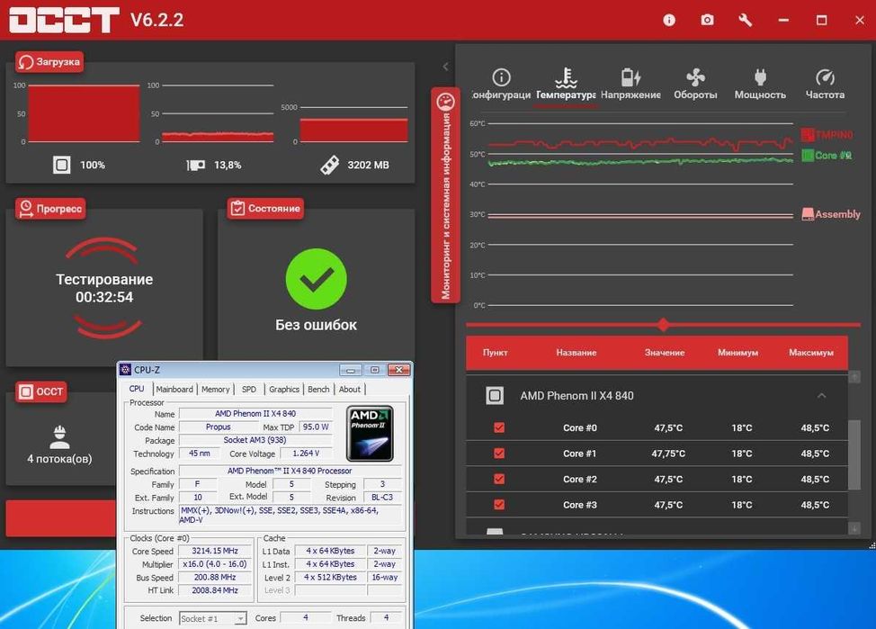Open the Graphics tab in CPU-Z
This screenshot has width=876, height=629.
pyautogui.click(x=284, y=389)
